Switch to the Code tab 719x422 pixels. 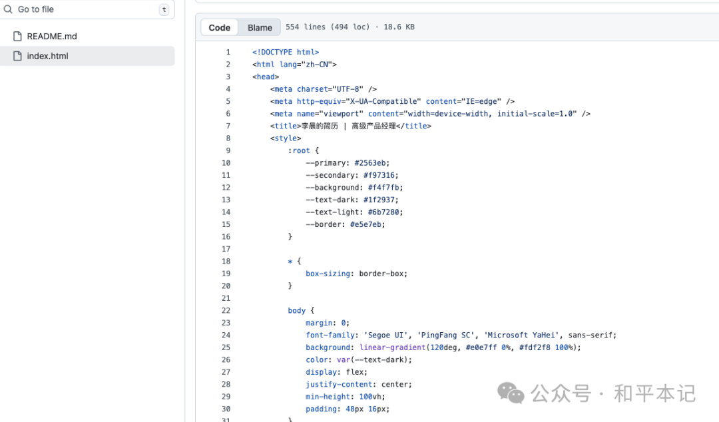pos(219,27)
